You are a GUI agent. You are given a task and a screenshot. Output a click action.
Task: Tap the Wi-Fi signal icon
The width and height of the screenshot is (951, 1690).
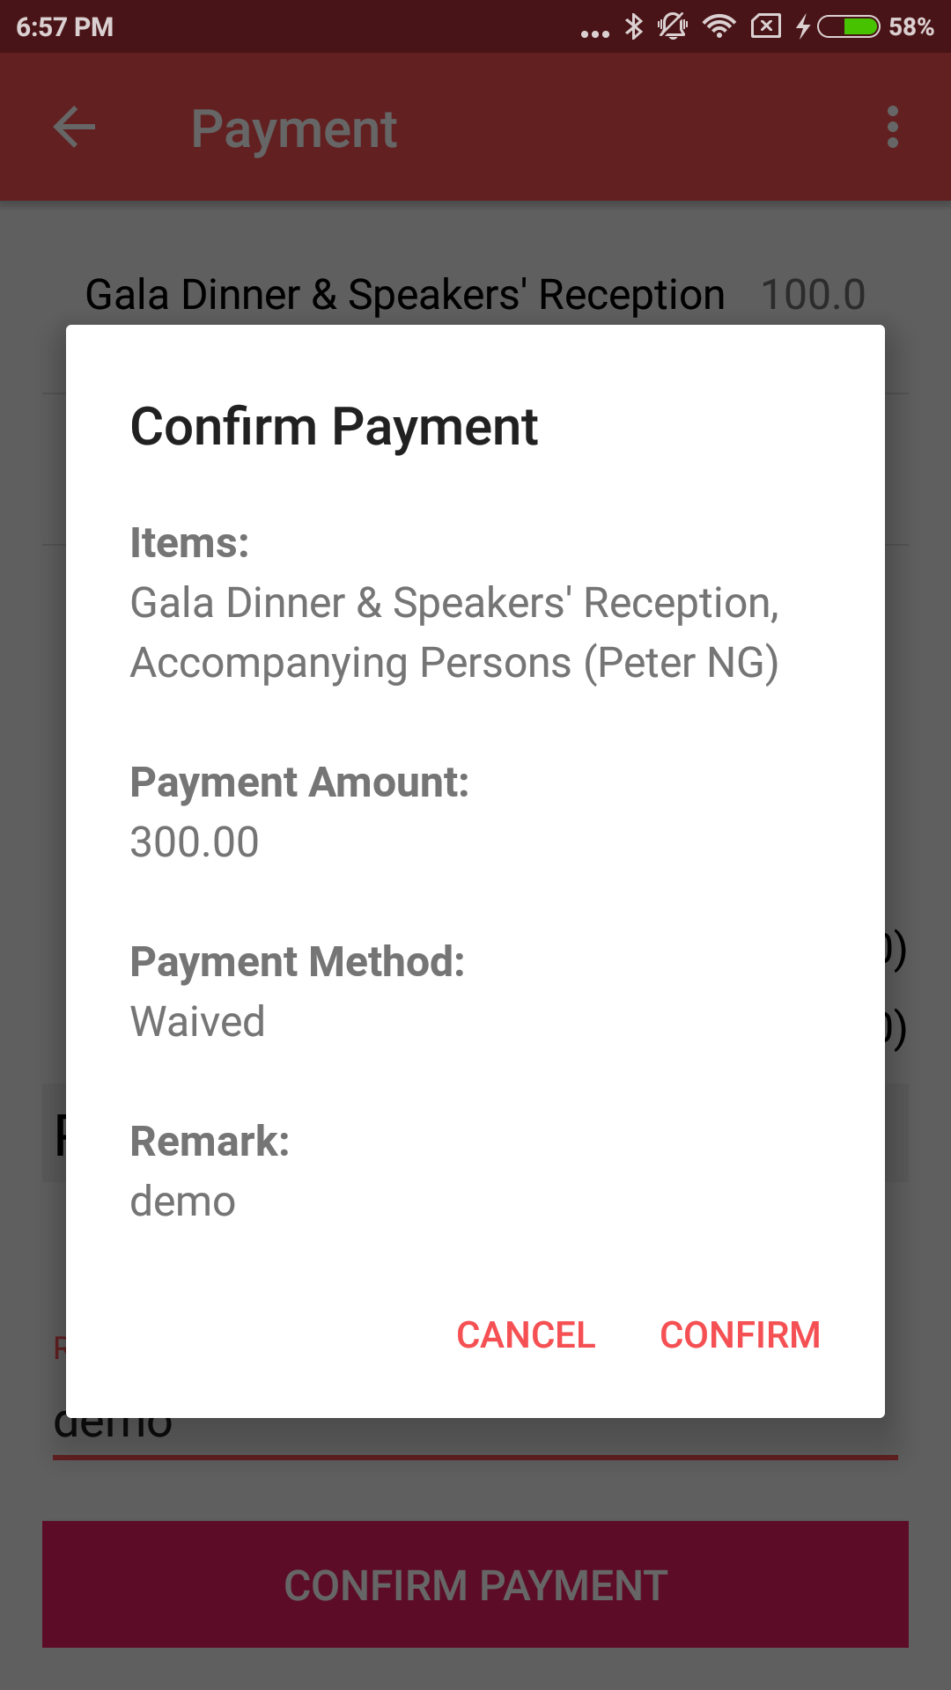pos(719,26)
